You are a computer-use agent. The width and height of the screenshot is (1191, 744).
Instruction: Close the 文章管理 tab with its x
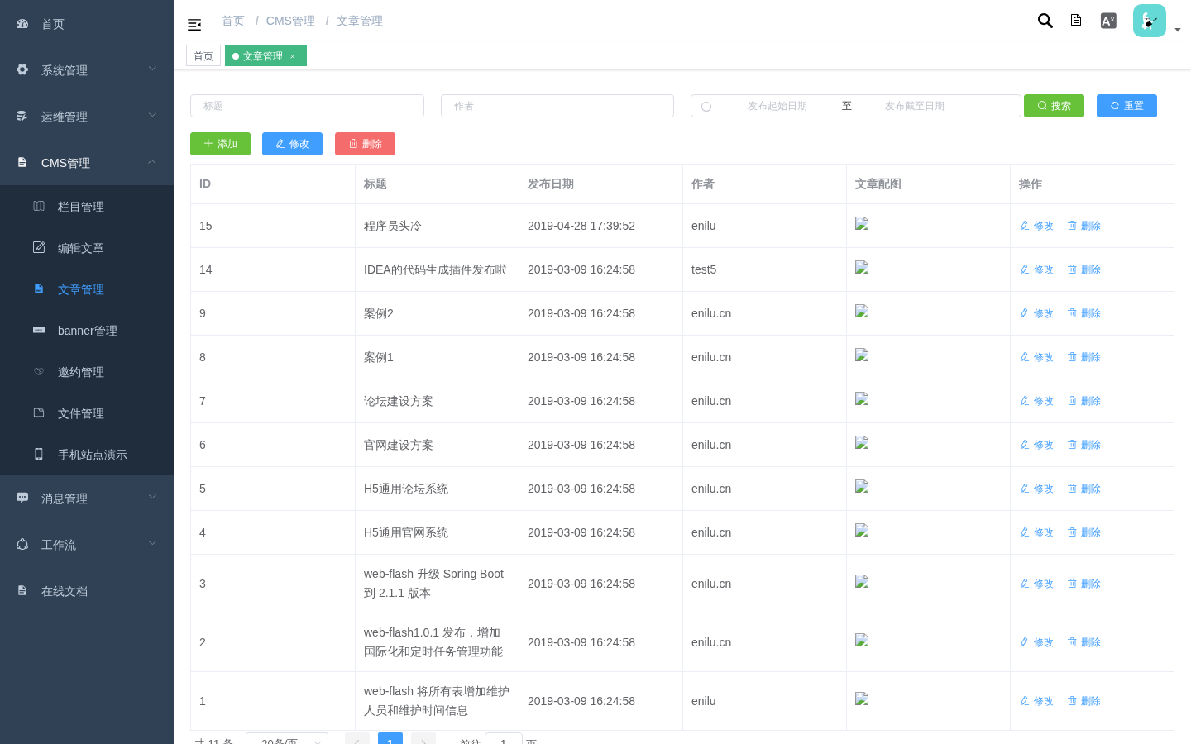point(292,56)
